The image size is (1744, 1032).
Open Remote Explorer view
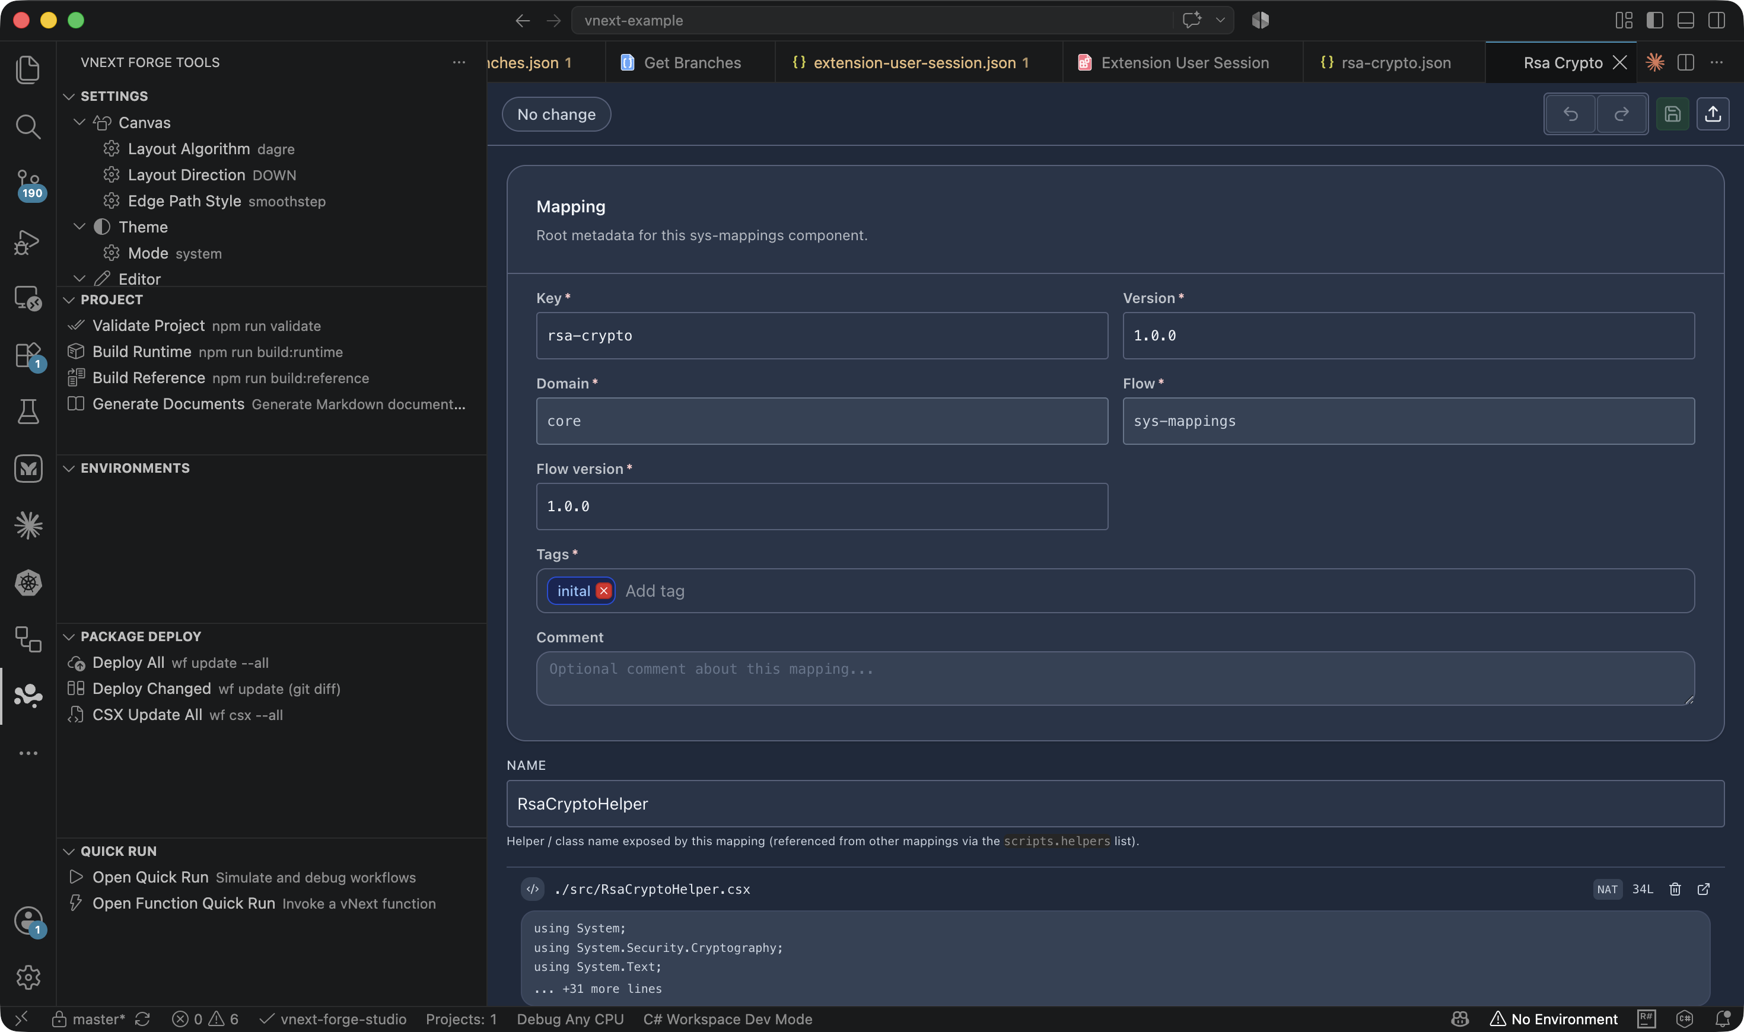click(x=28, y=298)
